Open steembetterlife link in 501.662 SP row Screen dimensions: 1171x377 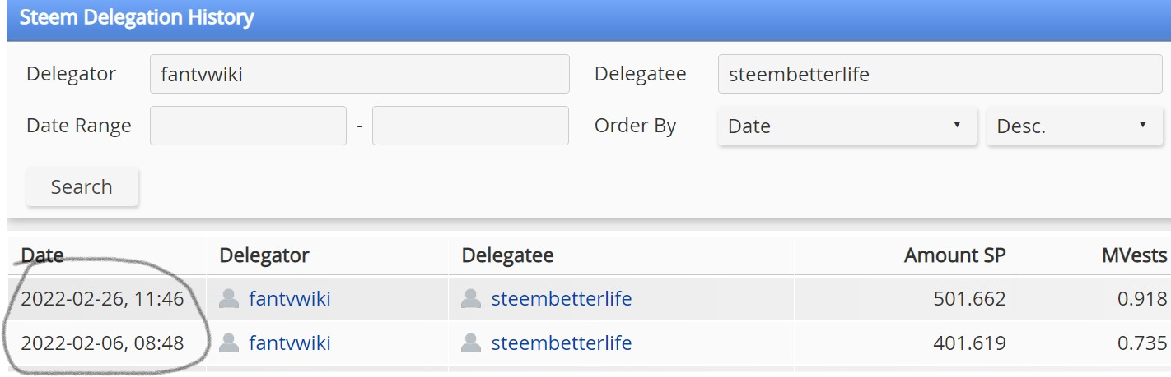562,298
